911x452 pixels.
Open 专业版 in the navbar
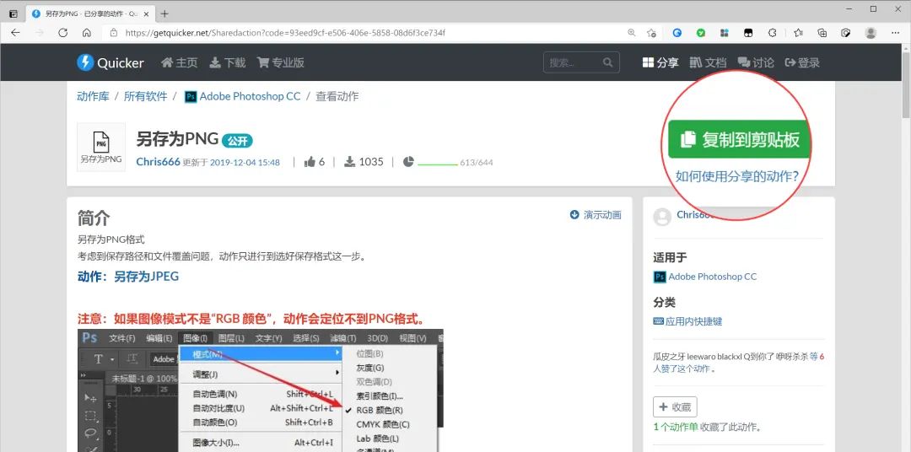281,62
